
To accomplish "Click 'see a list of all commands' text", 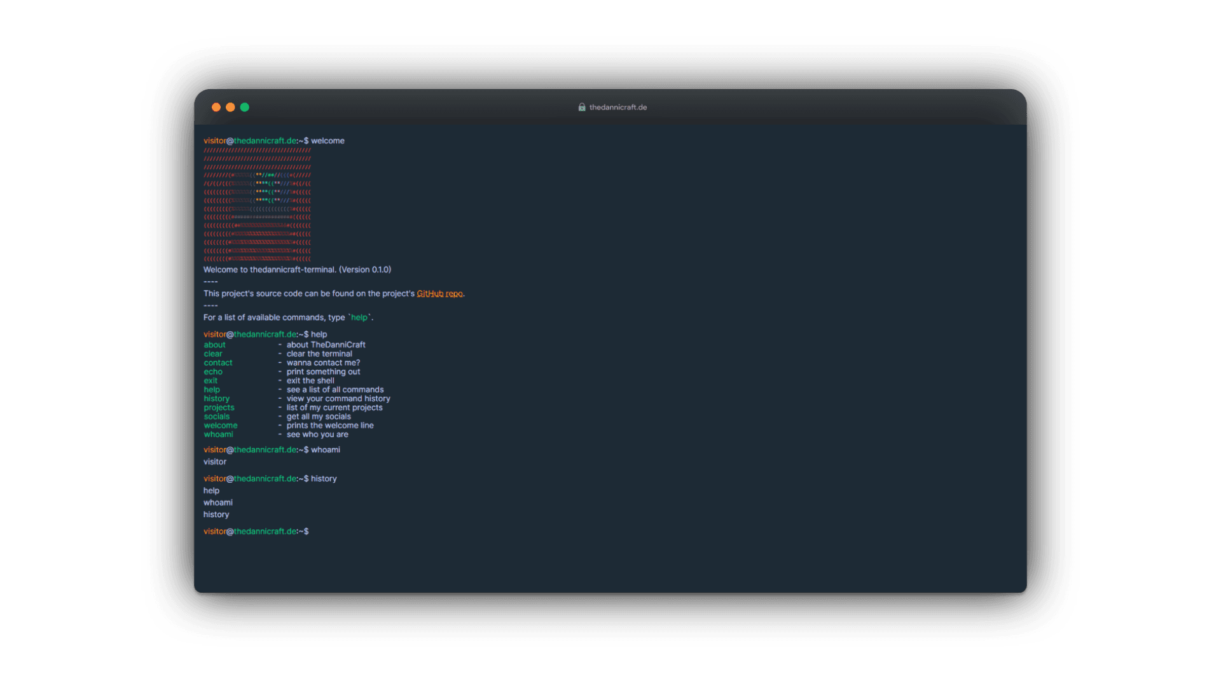I will pyautogui.click(x=335, y=389).
